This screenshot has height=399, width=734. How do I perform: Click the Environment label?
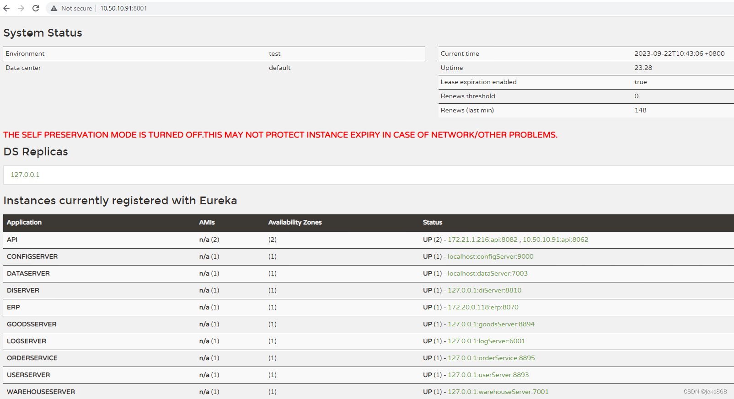(x=25, y=53)
